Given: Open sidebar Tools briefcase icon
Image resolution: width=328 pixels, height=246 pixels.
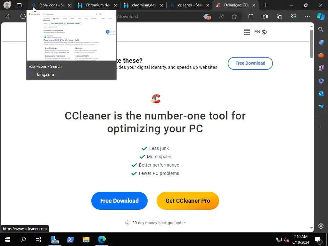Looking at the screenshot, I should (x=321, y=55).
